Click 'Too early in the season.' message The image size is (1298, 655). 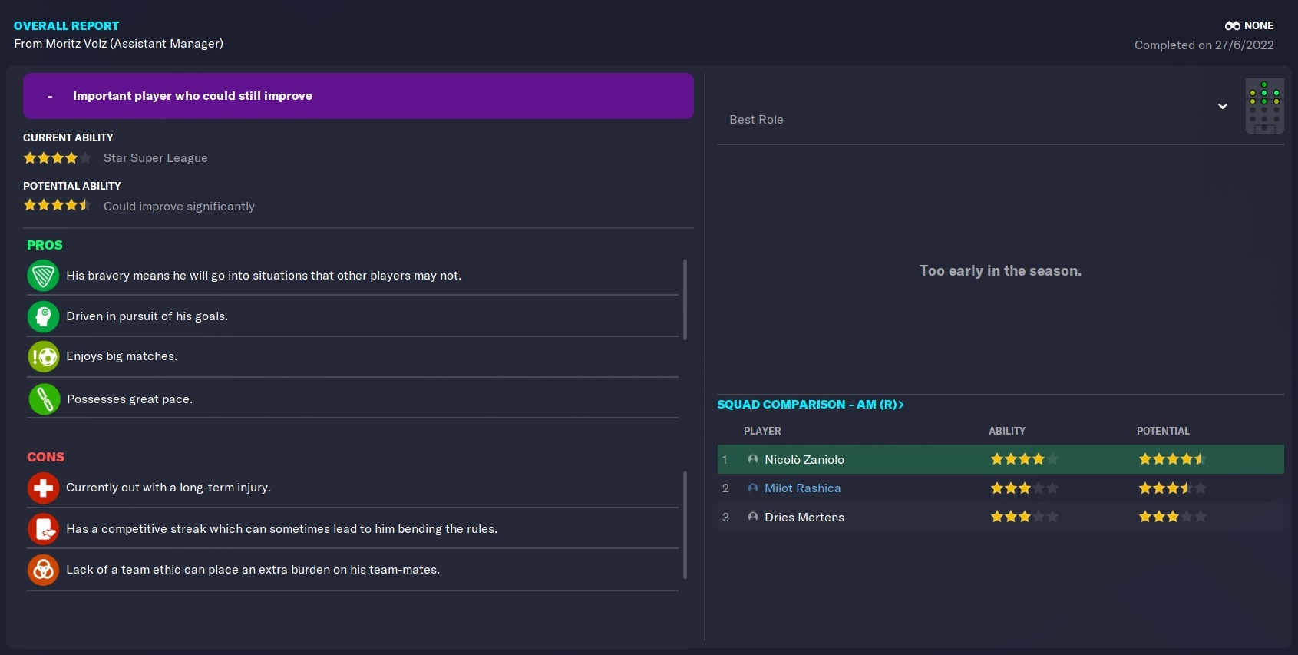click(1000, 271)
